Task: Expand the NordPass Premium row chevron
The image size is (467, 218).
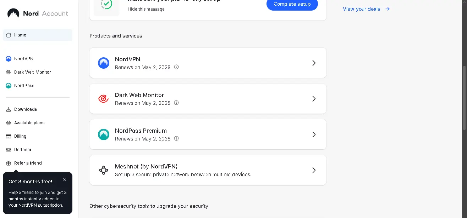Action: (x=314, y=134)
